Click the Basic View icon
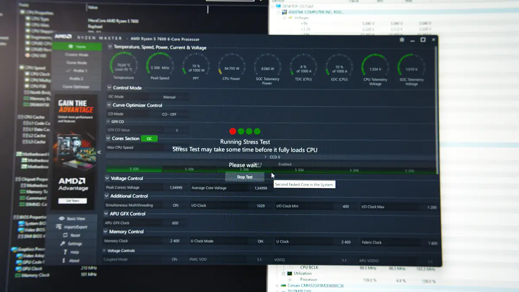Screen dimensions: 519x292 pyautogui.click(x=61, y=218)
